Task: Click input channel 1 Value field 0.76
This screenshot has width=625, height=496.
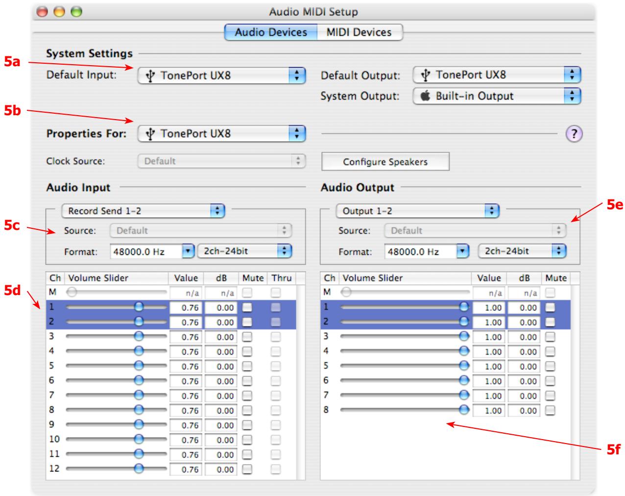Action: pos(186,308)
